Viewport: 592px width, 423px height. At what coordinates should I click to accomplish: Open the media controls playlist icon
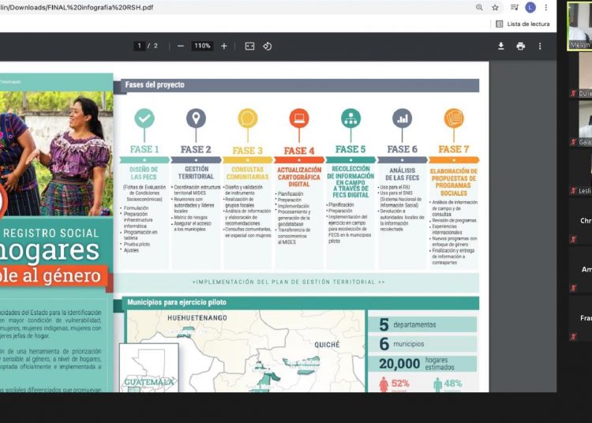click(514, 7)
